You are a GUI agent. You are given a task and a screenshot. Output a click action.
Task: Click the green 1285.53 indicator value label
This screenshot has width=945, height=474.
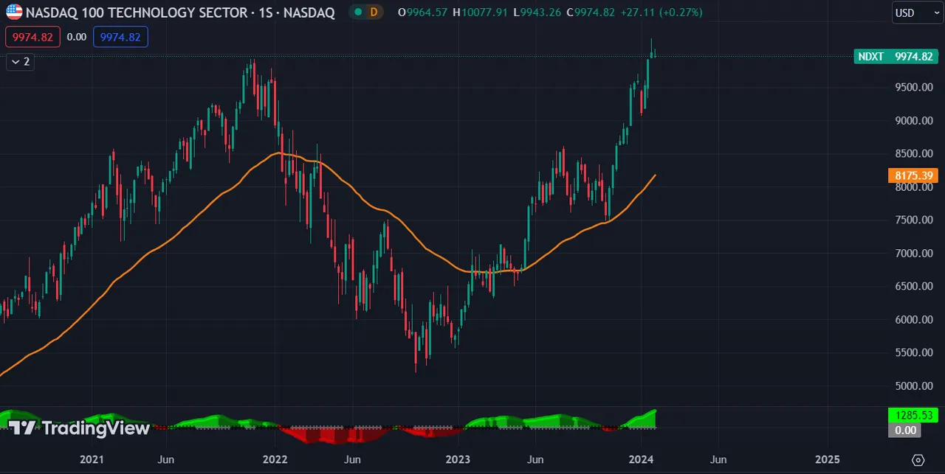click(x=913, y=416)
